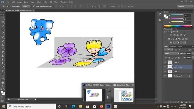Open the layer Kind filter dropdown

(169, 50)
